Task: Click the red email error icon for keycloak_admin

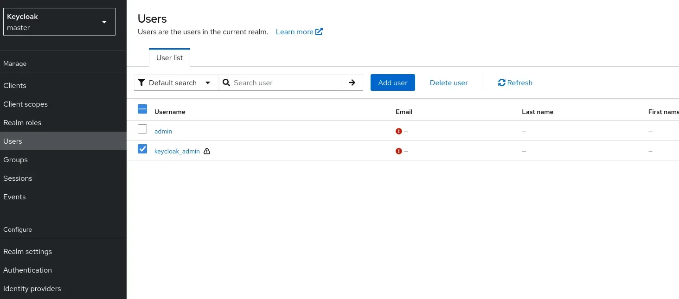Action: click(399, 151)
